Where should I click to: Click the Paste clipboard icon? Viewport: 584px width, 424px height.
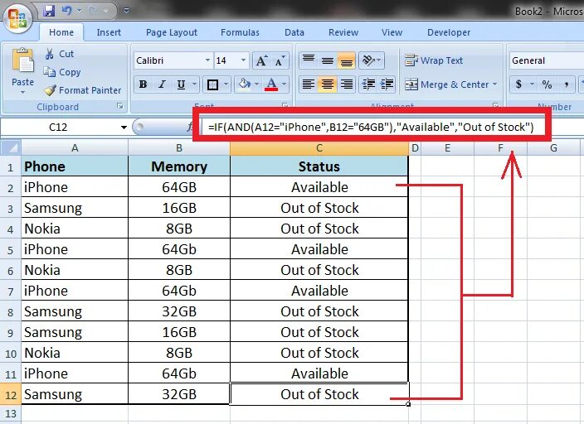[22, 60]
